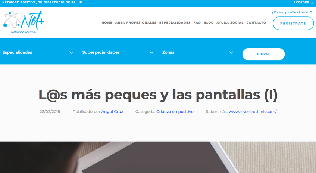
Task: Select Ayuda Social in the menu
Action: (230, 23)
